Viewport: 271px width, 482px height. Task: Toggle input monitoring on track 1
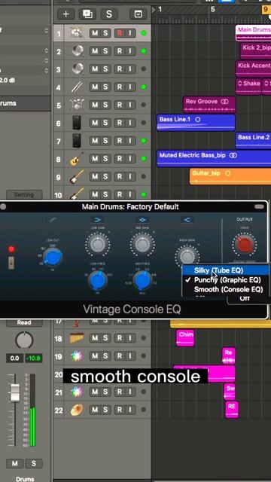coord(130,33)
